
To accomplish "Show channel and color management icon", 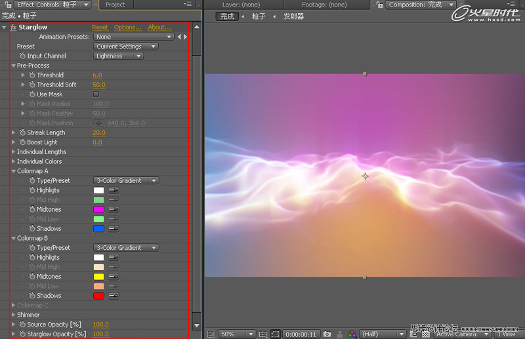I will pos(352,334).
